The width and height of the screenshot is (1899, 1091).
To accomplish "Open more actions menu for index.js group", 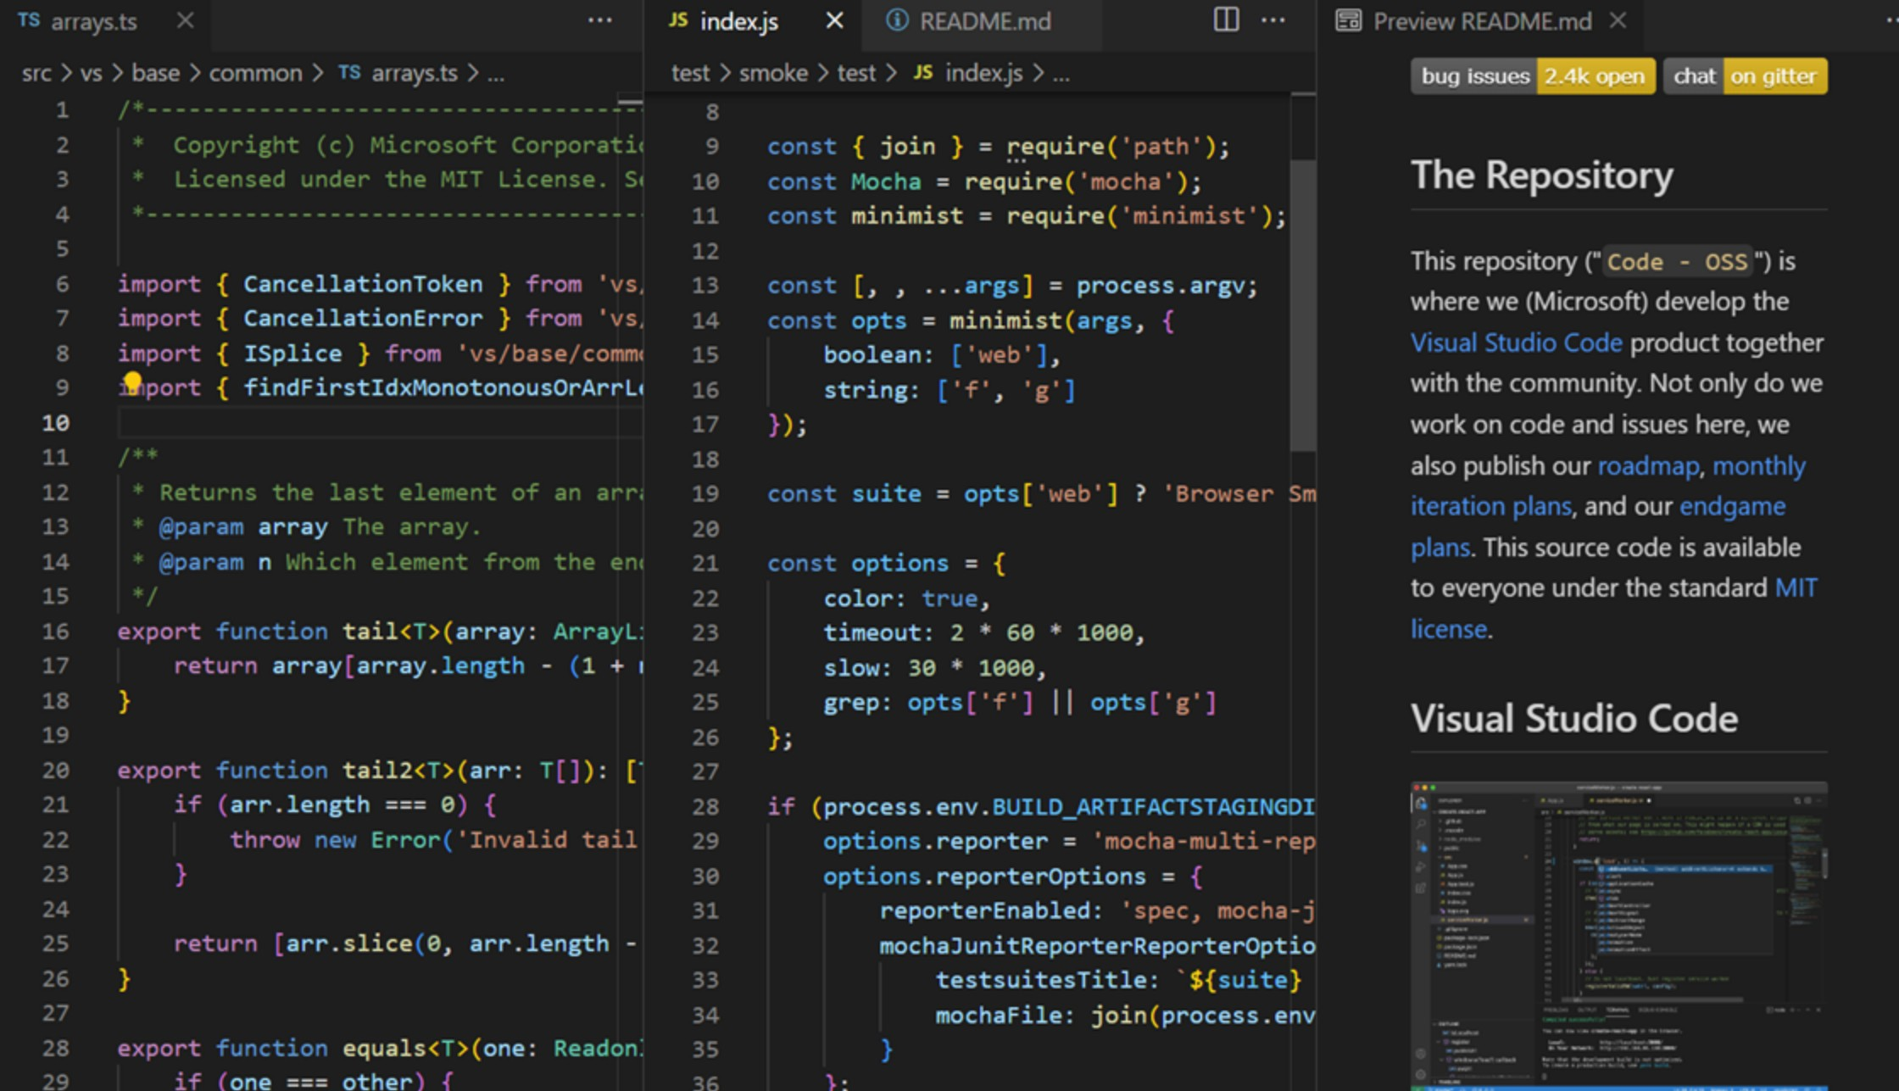I will (1273, 20).
